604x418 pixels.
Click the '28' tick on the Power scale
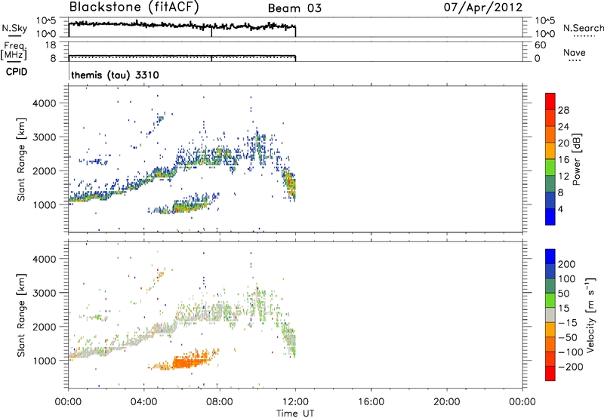563,110
